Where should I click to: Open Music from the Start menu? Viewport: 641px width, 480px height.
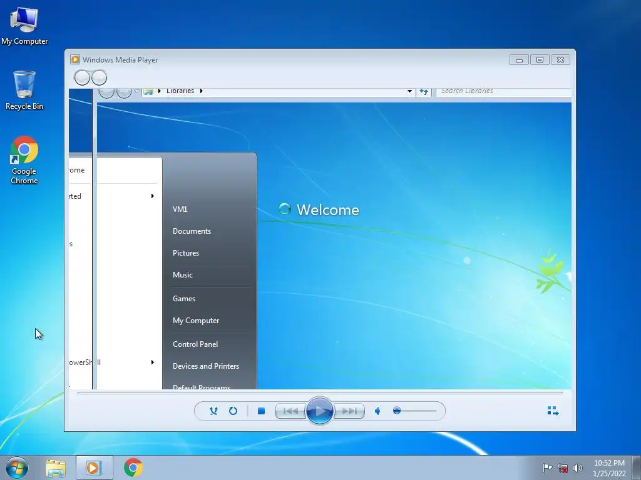(183, 275)
